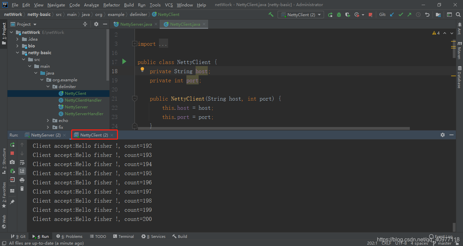Hide the Run tool window
The width and height of the screenshot is (463, 246).
click(451, 135)
